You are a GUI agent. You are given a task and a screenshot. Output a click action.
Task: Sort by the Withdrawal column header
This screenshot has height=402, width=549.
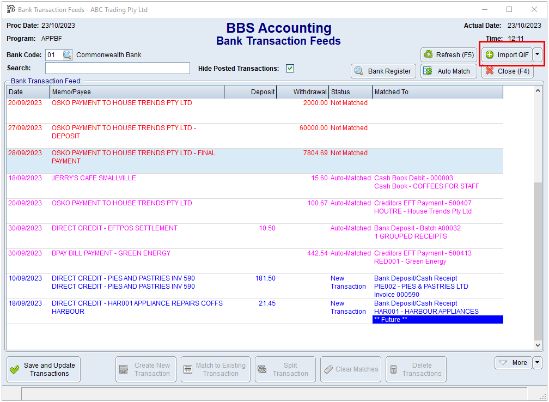point(303,92)
